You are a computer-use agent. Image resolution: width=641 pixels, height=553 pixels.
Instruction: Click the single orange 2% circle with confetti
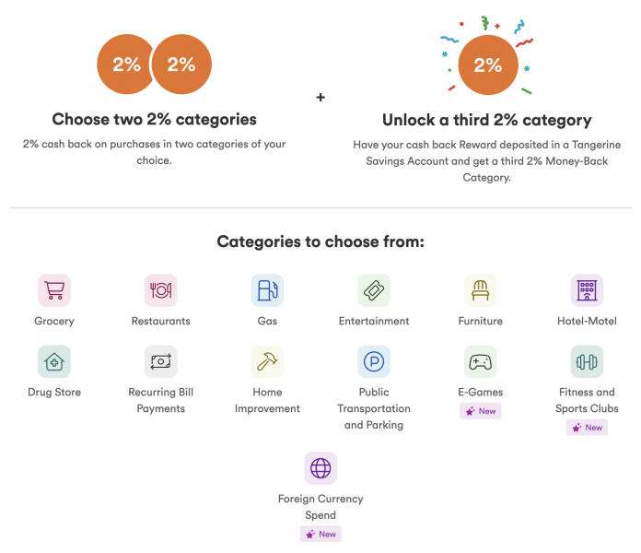(x=487, y=65)
